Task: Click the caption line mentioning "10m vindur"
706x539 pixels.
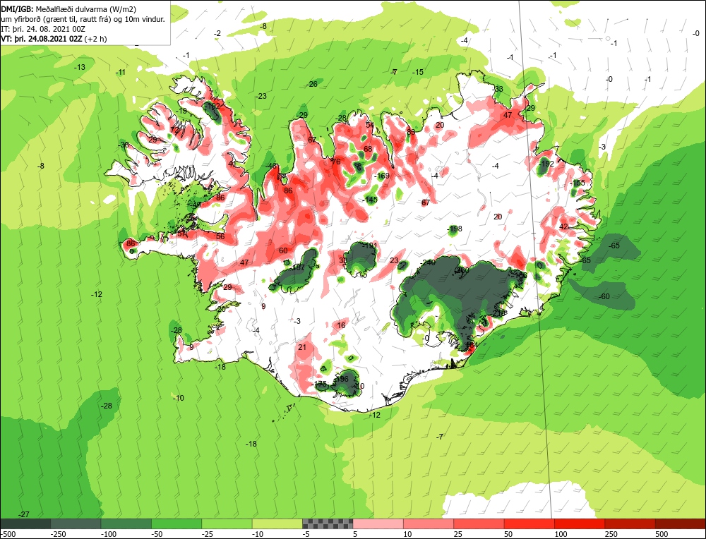Action: click(83, 19)
